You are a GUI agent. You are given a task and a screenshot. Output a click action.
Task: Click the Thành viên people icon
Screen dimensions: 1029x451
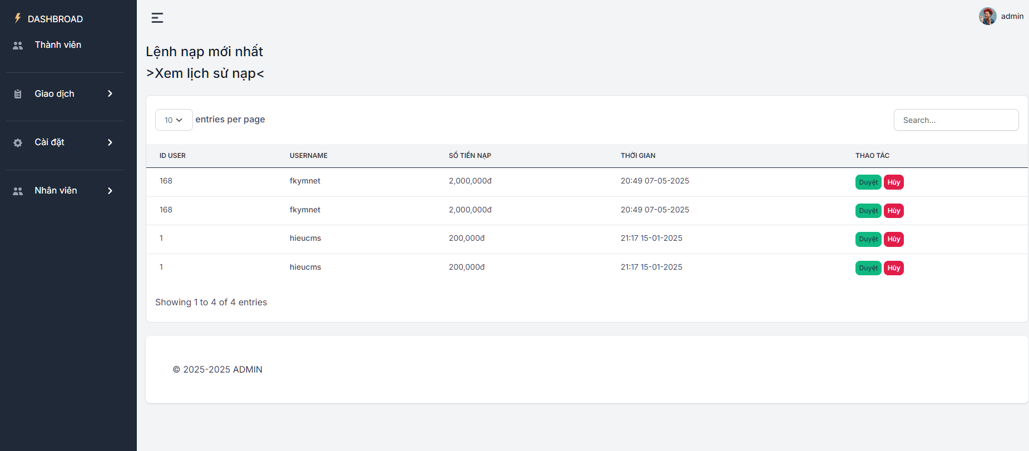tap(18, 46)
